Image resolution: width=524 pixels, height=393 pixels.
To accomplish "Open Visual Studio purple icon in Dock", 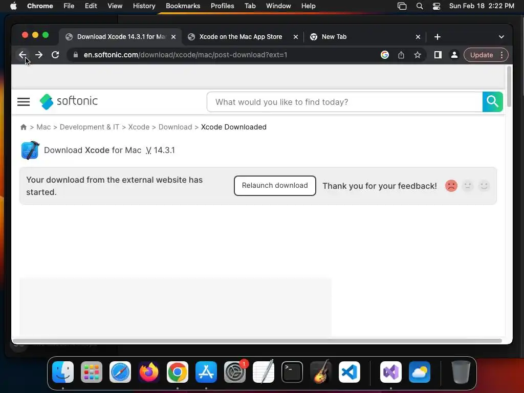I will pyautogui.click(x=391, y=372).
